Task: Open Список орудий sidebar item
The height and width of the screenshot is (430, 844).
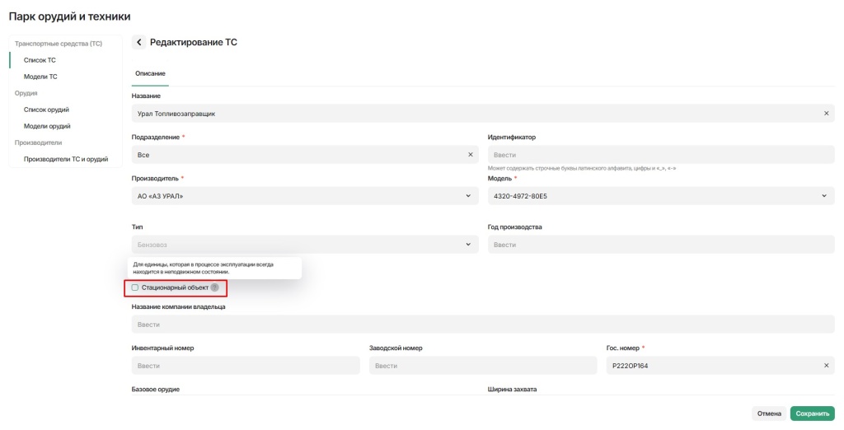Action: point(46,110)
